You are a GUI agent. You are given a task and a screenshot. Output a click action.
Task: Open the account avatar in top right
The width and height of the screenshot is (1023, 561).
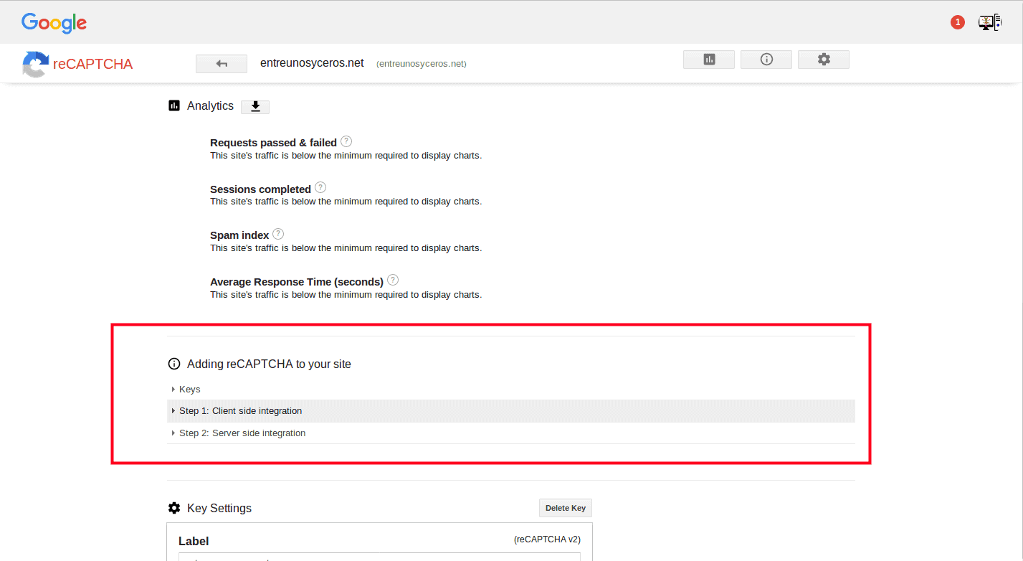tap(989, 22)
